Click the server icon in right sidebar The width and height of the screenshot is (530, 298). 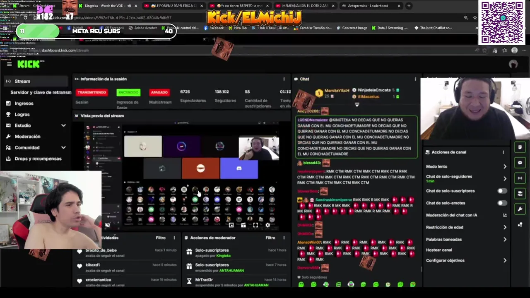(520, 193)
